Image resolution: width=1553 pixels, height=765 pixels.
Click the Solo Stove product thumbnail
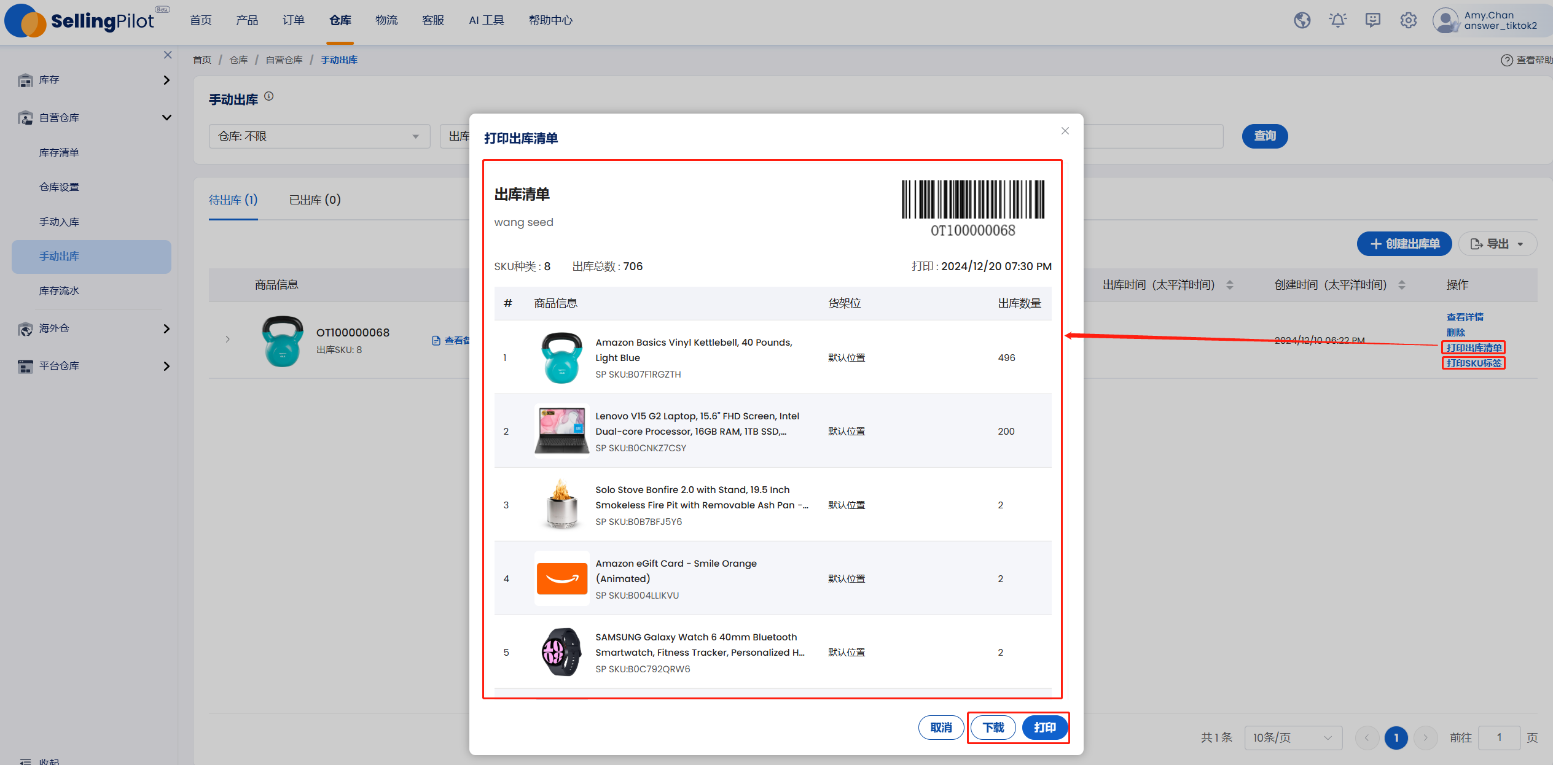[x=561, y=505]
